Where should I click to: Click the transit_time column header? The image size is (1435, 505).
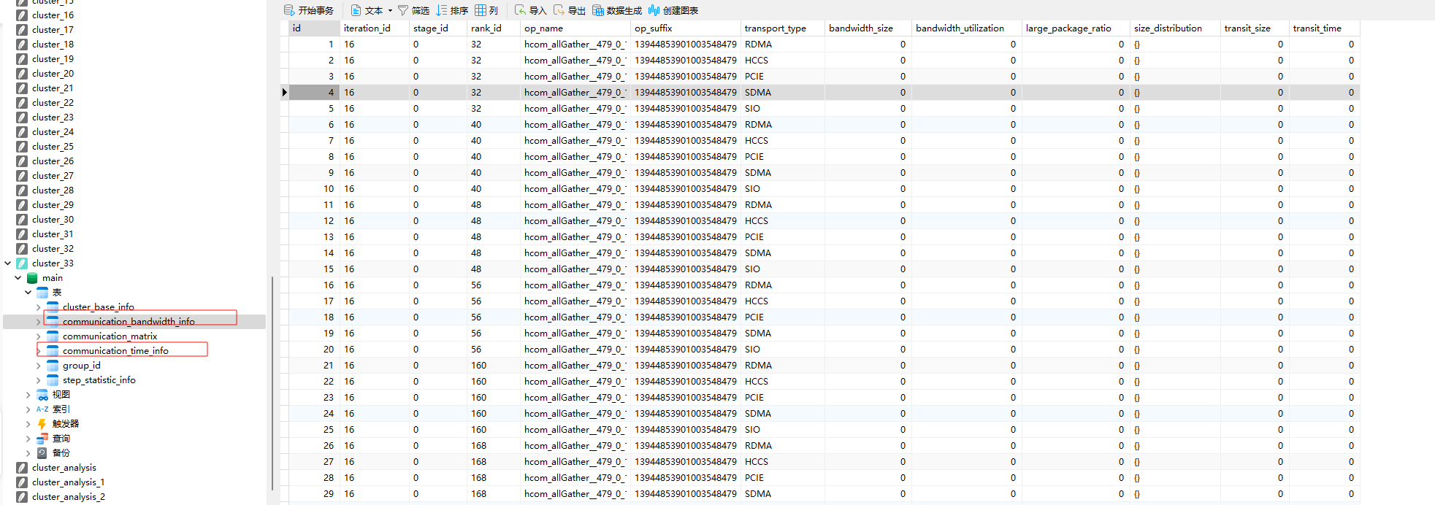[x=1324, y=28]
